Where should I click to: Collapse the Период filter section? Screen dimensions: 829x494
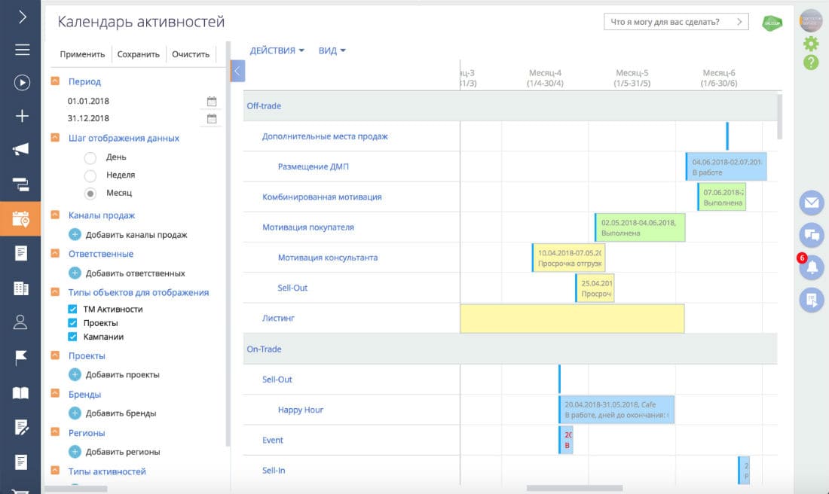pos(55,81)
